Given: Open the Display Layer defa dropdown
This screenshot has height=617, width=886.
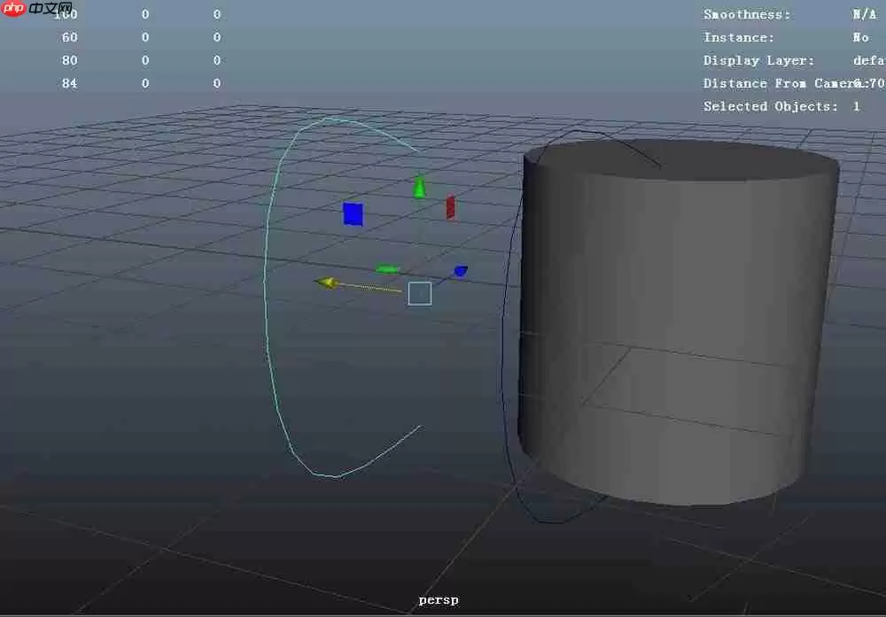Looking at the screenshot, I should point(865,59).
